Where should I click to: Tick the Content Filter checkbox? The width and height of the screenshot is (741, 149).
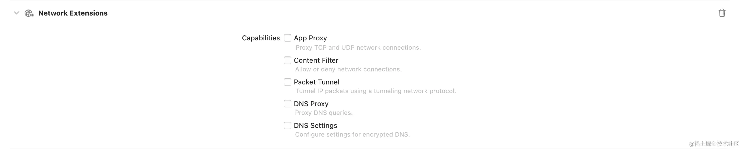287,60
